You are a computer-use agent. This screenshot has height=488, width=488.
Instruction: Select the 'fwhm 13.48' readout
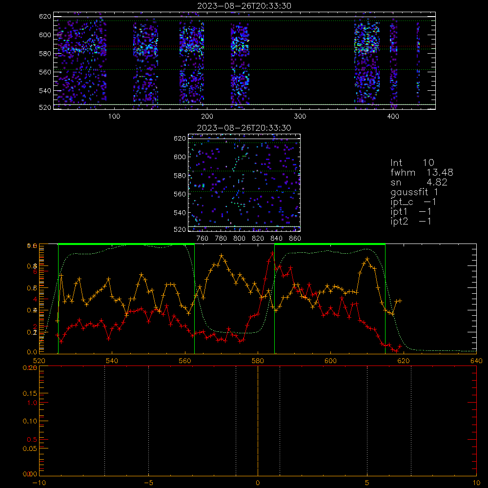pyautogui.click(x=422, y=172)
